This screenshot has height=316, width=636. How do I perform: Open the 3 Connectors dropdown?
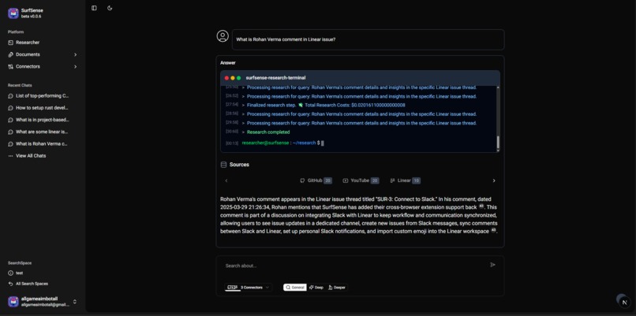pyautogui.click(x=249, y=287)
